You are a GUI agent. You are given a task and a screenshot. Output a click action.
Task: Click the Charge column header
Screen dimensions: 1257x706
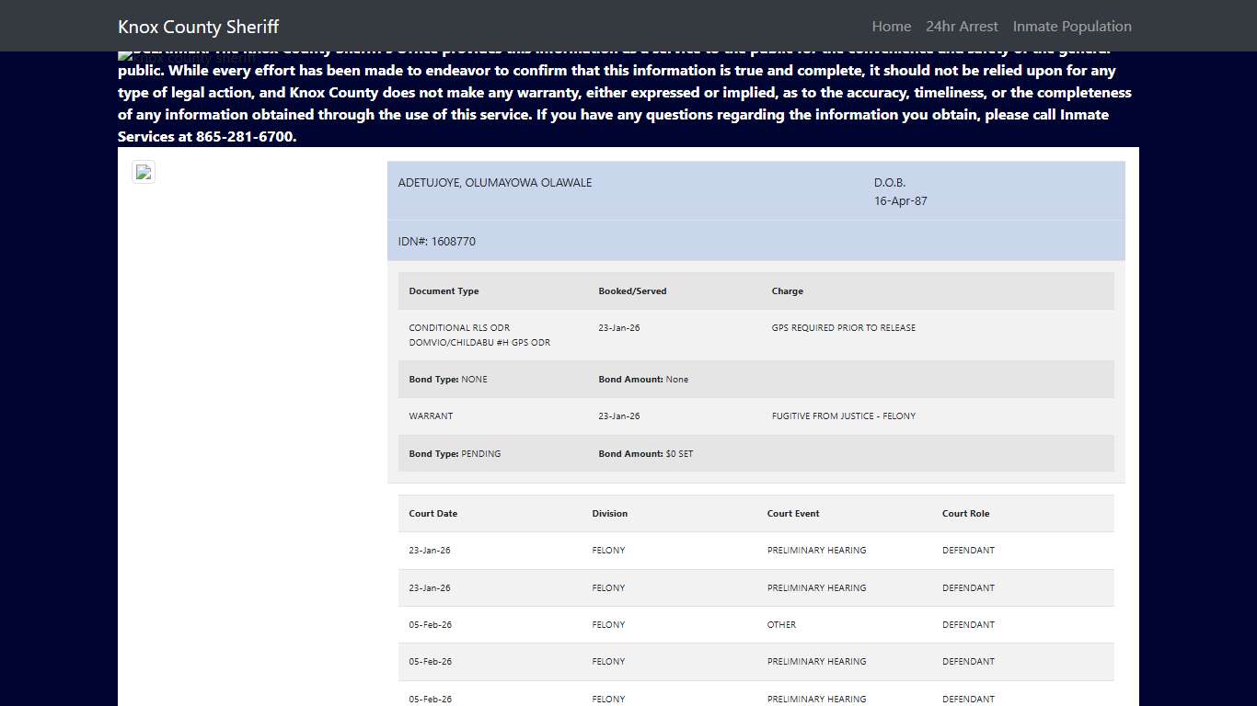click(x=787, y=290)
